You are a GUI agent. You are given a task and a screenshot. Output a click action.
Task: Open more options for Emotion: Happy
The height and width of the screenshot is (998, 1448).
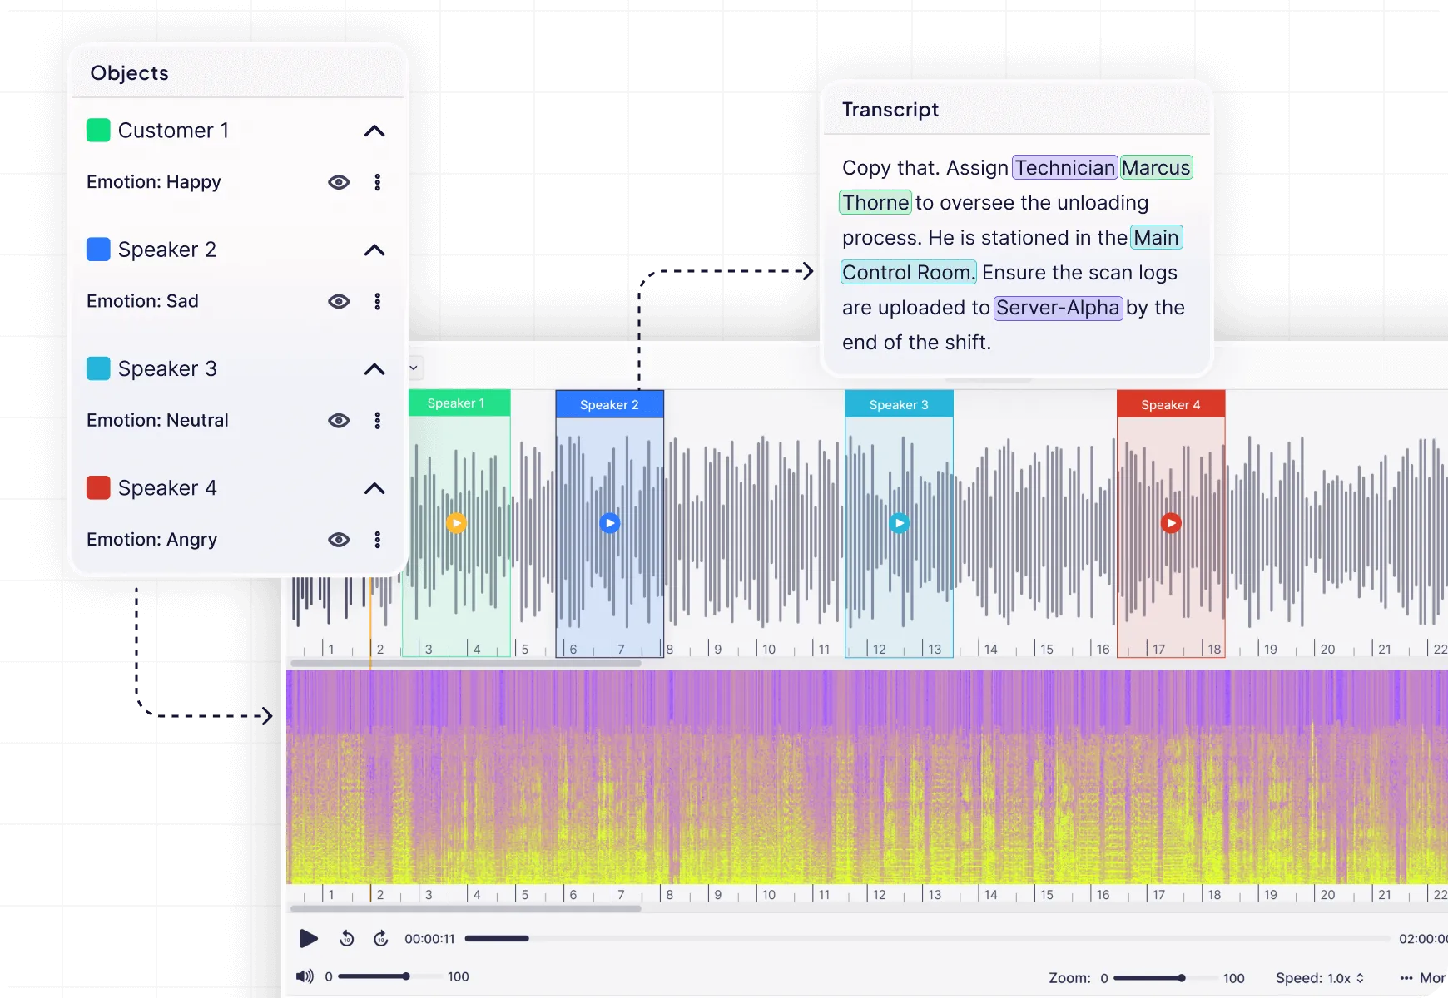378,182
